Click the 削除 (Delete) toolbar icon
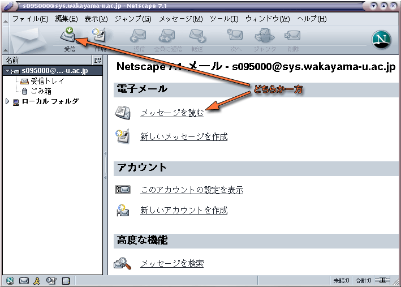Image resolution: width=401 pixels, height=287 pixels. click(x=292, y=35)
